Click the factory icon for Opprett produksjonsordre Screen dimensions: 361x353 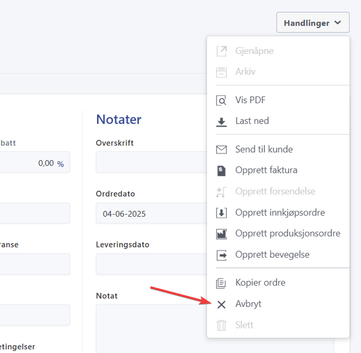[x=221, y=234]
